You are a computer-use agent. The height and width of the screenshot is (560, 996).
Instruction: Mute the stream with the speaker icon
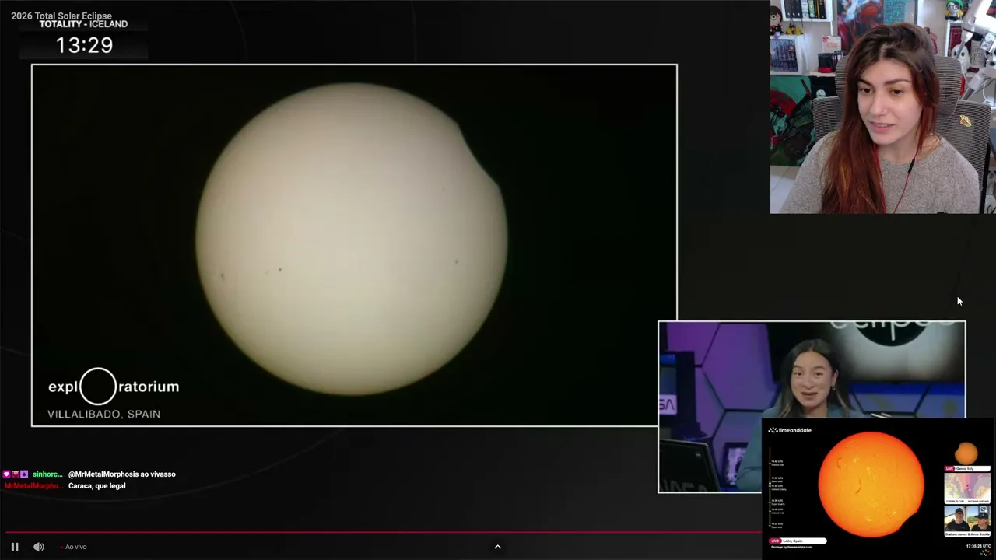click(38, 547)
